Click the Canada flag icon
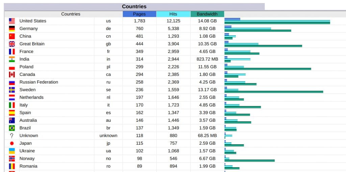 click(x=12, y=75)
